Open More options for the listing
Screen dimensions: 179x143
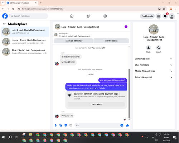click(x=111, y=41)
